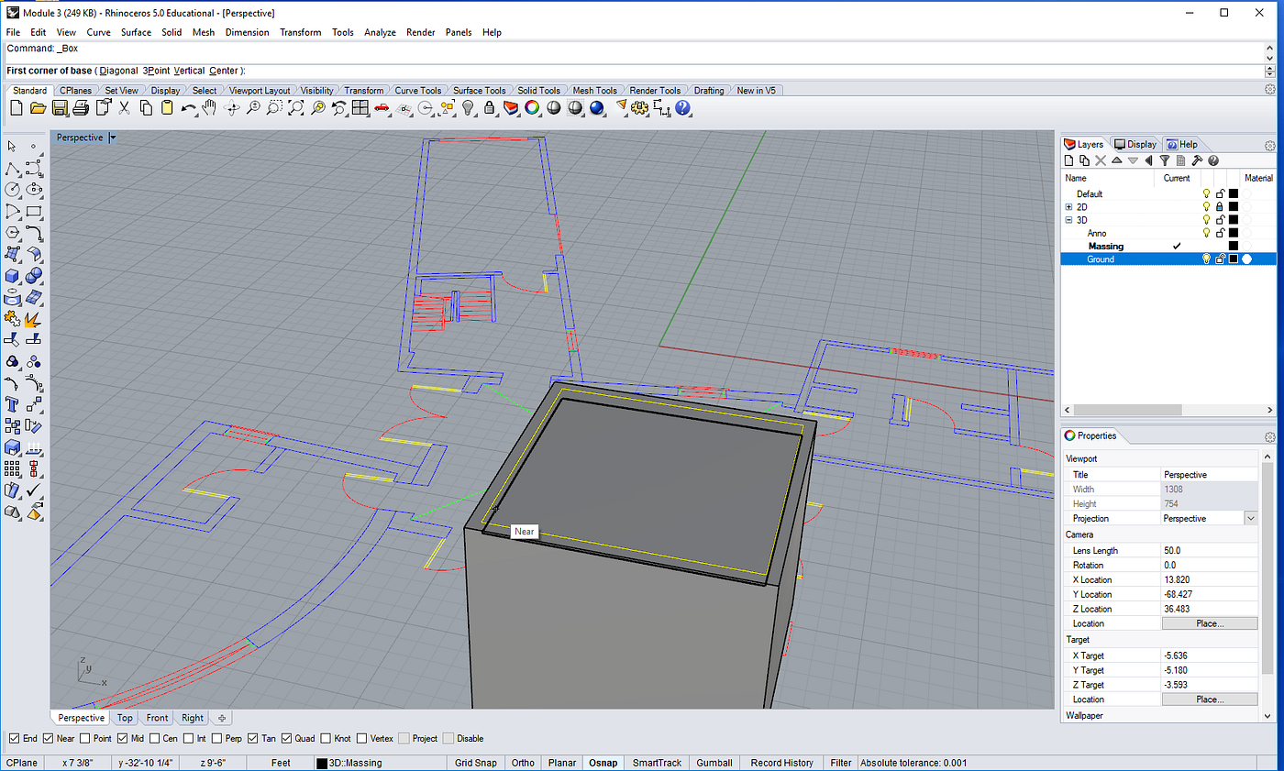Click the Save file icon
1284x771 pixels.
coord(60,108)
